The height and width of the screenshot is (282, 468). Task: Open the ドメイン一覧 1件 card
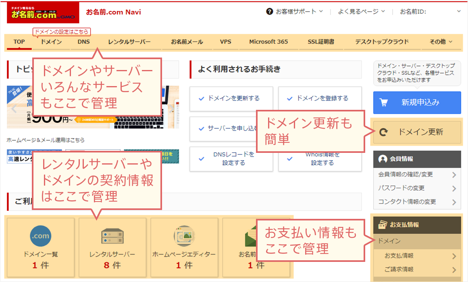point(41,248)
